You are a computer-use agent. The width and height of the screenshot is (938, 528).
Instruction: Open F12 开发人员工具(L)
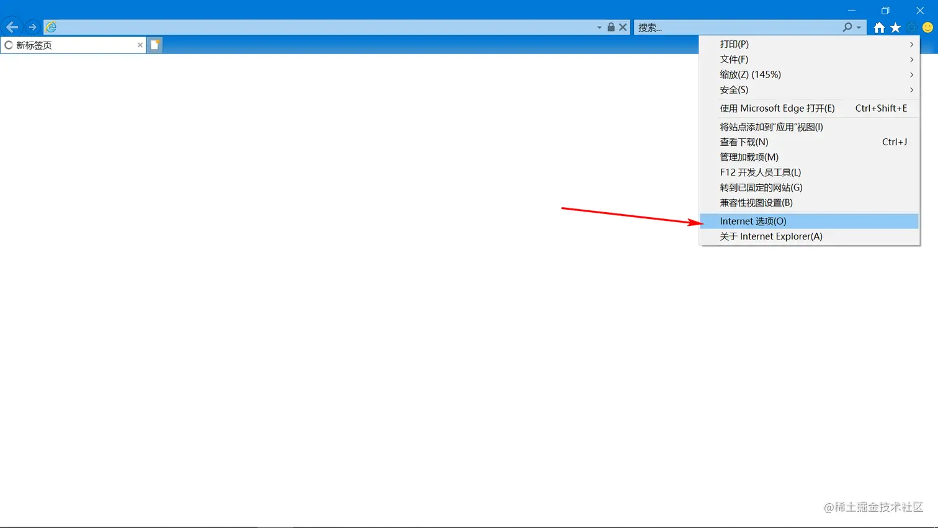click(x=810, y=172)
